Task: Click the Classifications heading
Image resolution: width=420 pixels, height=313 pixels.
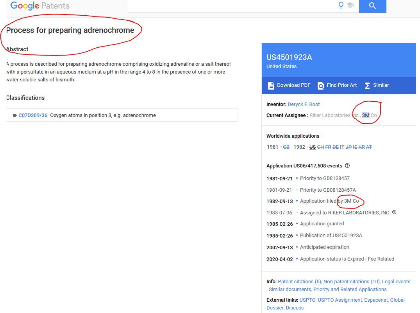Action: 25,98
